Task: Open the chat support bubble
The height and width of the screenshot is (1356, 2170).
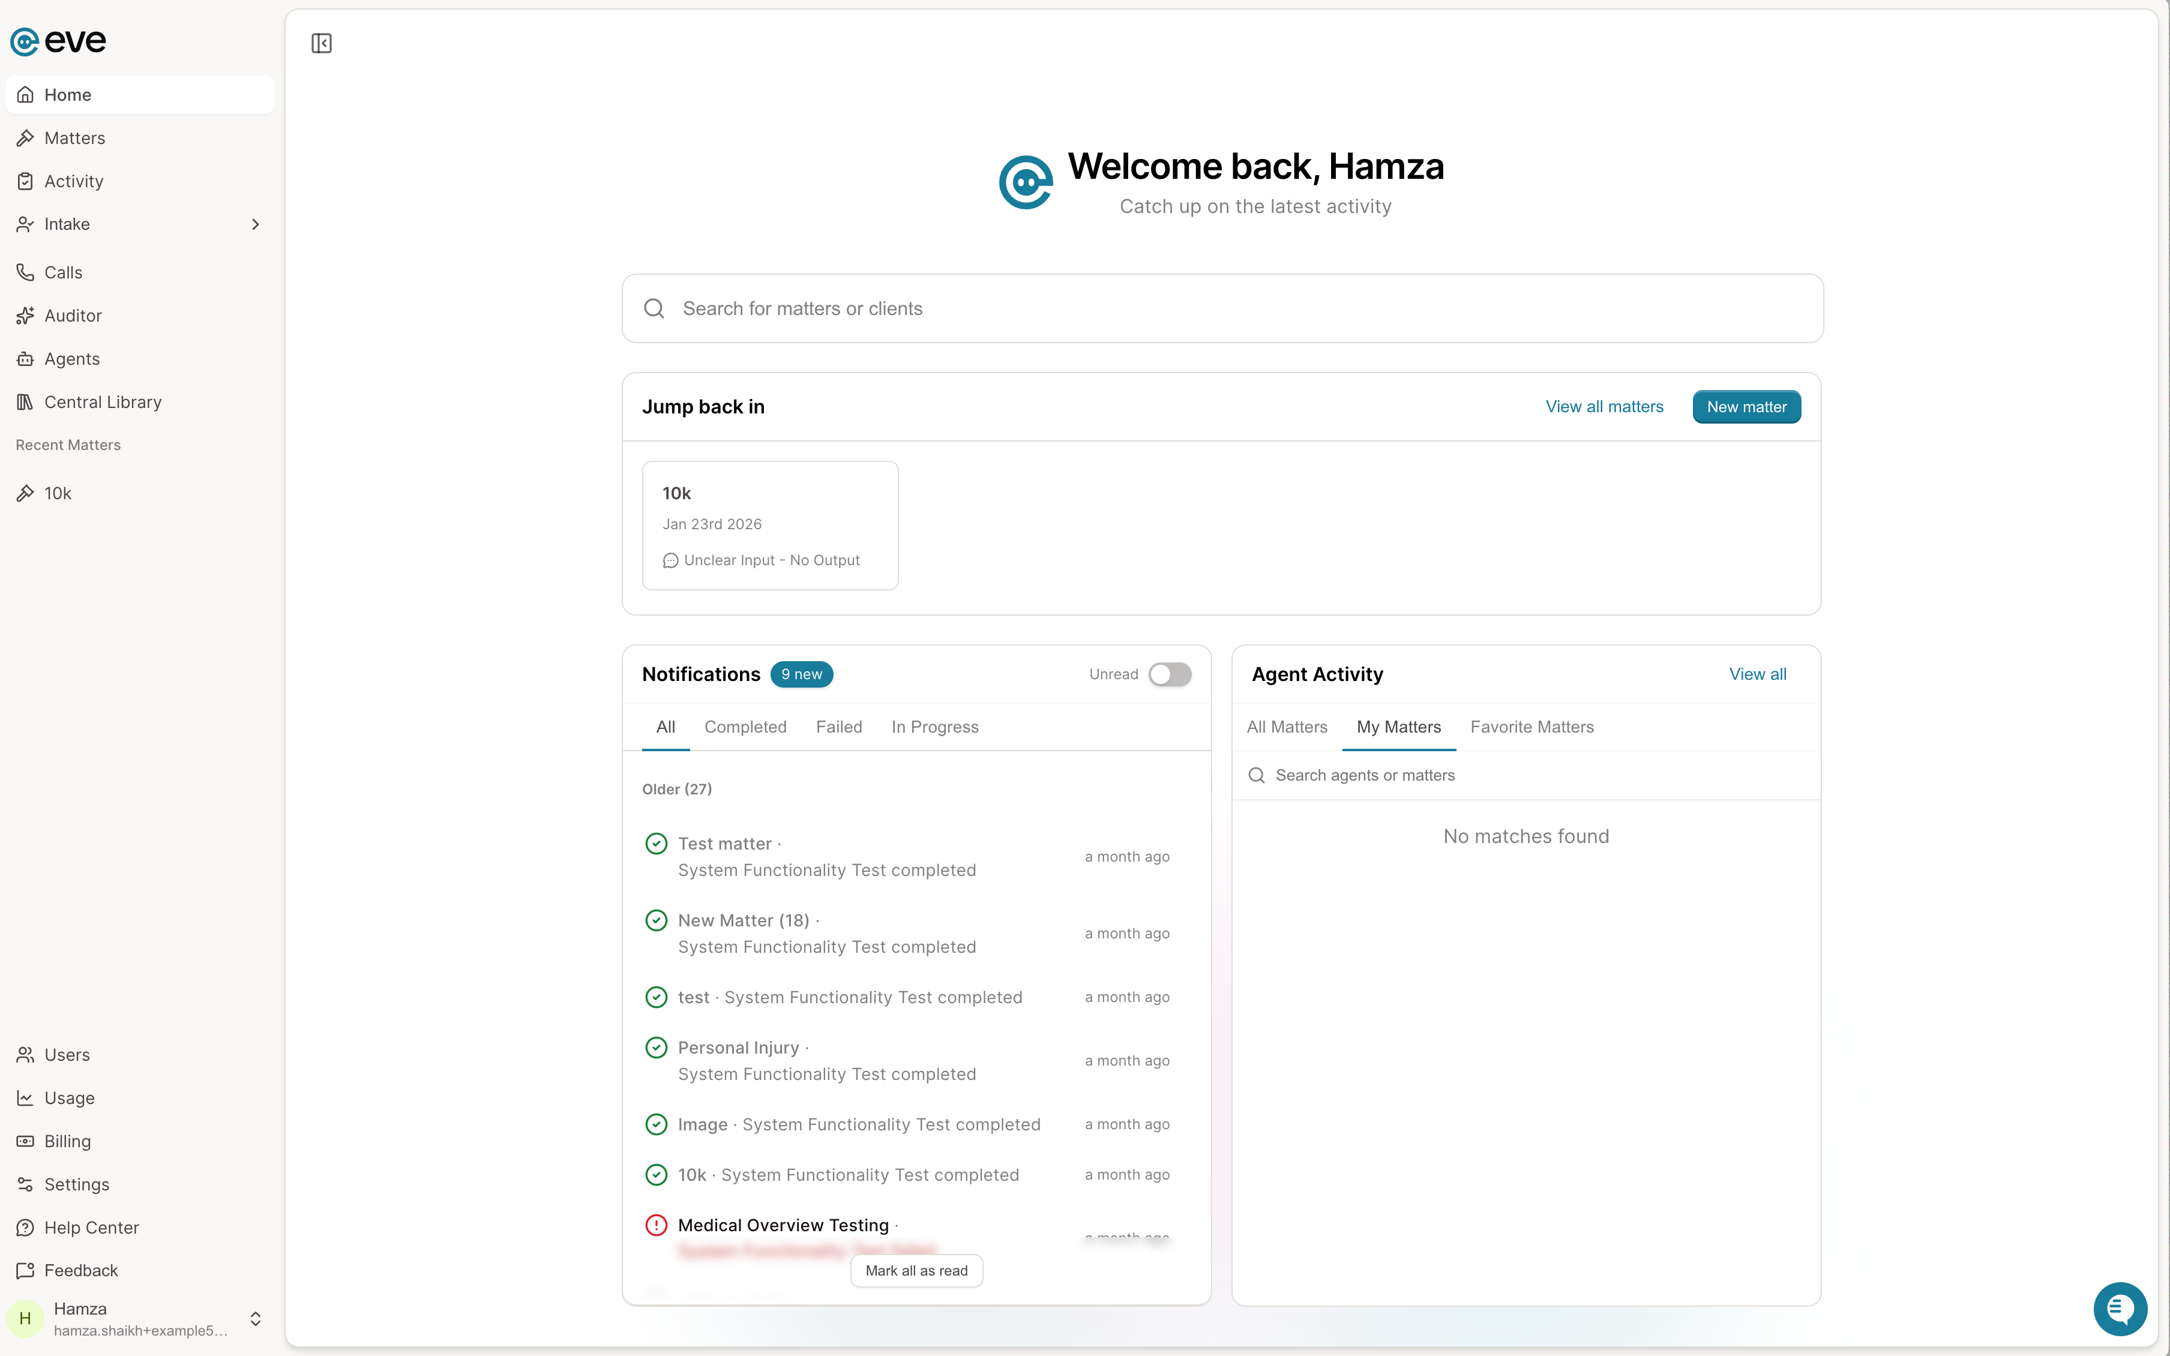Action: pyautogui.click(x=2120, y=1309)
